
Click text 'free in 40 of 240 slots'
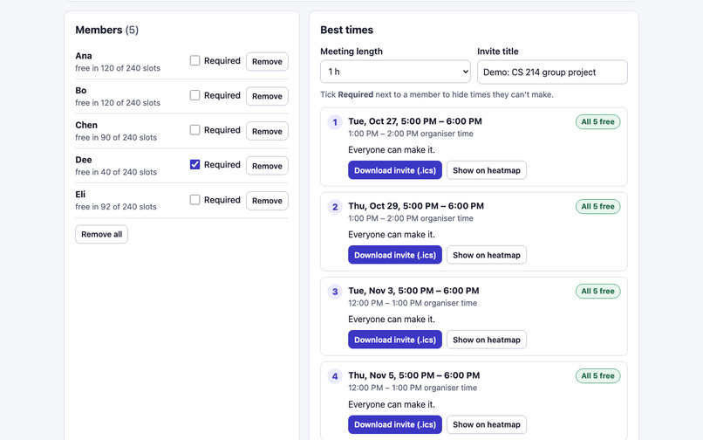[116, 172]
